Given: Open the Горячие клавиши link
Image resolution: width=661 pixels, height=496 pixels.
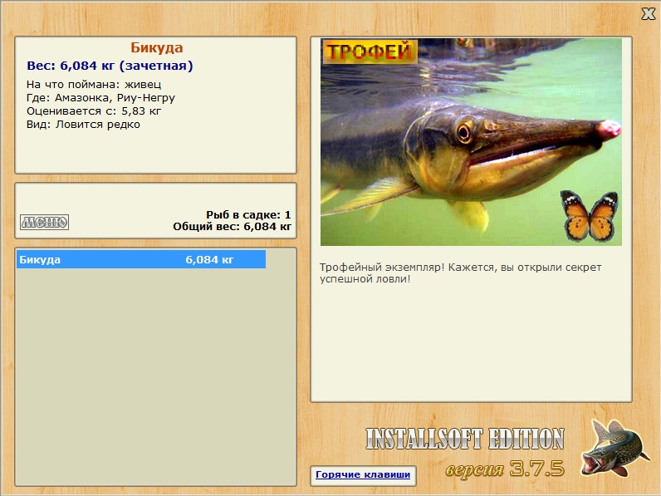Looking at the screenshot, I should tap(363, 474).
